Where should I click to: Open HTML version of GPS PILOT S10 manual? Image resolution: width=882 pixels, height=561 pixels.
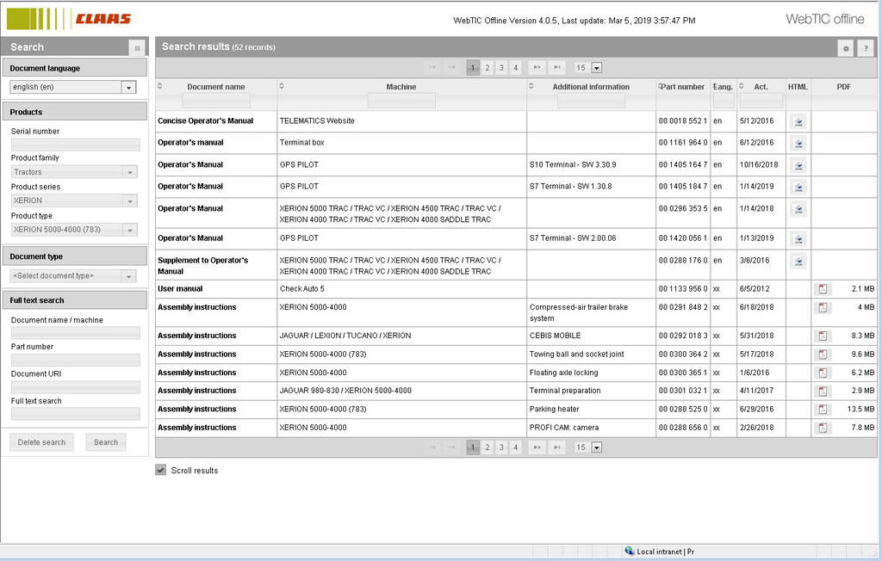tap(798, 165)
